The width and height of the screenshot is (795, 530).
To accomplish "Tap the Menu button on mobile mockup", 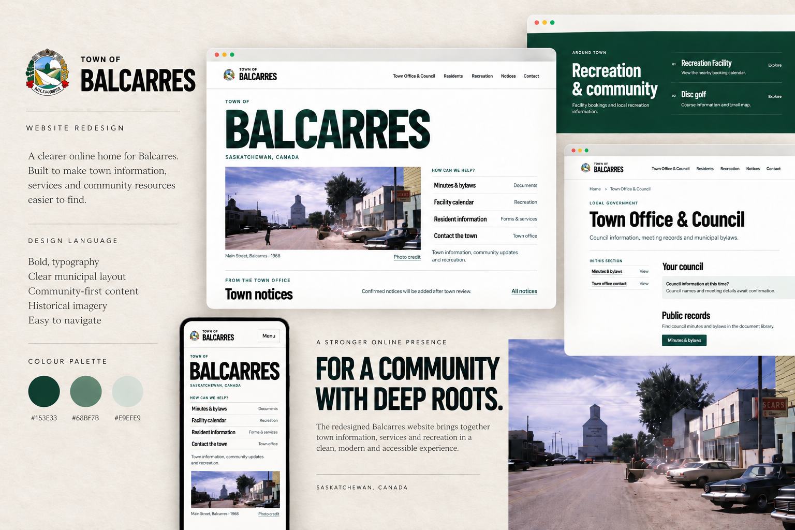I will [x=269, y=336].
